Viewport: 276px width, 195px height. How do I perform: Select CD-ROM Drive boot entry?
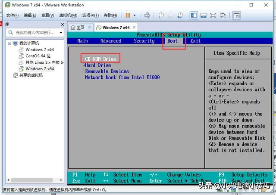[100, 59]
